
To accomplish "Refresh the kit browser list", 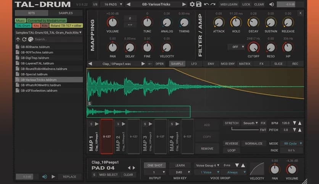I will pos(24,39).
